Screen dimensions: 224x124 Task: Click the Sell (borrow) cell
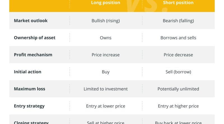[178, 72]
